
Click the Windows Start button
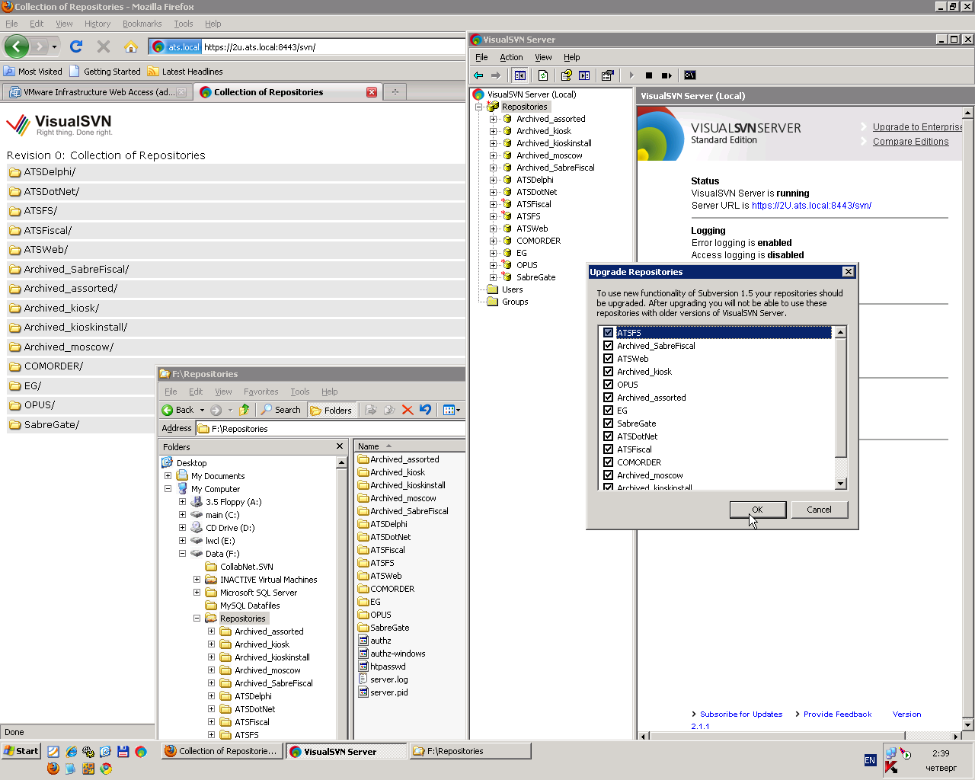[21, 751]
